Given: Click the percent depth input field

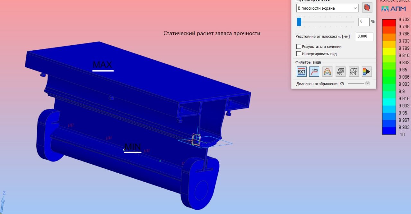Looking at the screenshot, I should click(364, 21).
